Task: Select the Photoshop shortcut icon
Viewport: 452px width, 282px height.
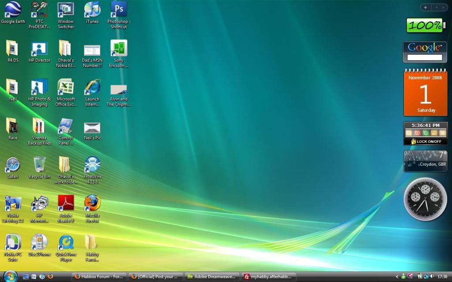Action: [x=119, y=10]
